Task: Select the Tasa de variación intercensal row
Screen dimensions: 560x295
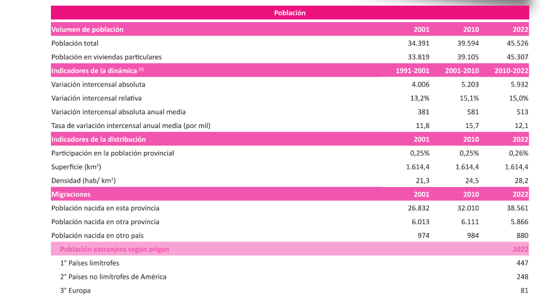Action: pos(131,126)
